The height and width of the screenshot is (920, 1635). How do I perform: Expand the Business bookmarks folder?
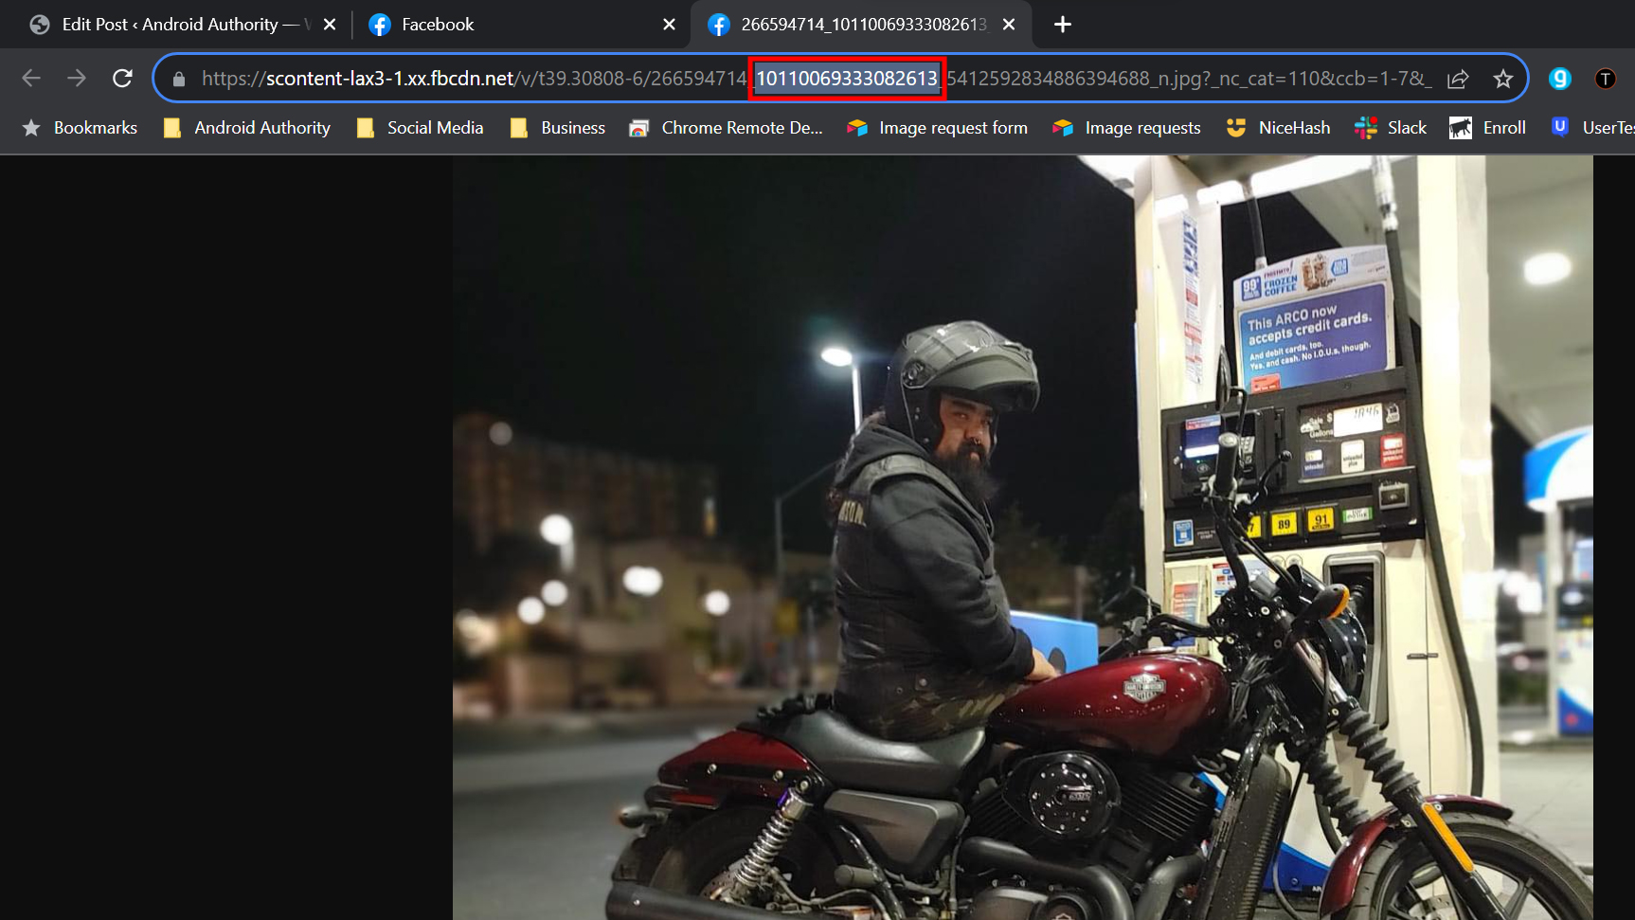(x=558, y=128)
